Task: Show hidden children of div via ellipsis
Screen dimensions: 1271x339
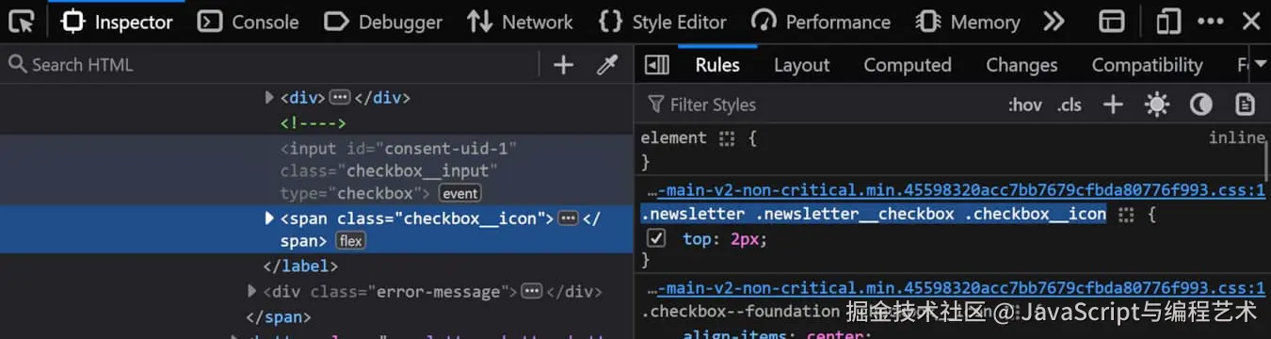Action: 340,98
